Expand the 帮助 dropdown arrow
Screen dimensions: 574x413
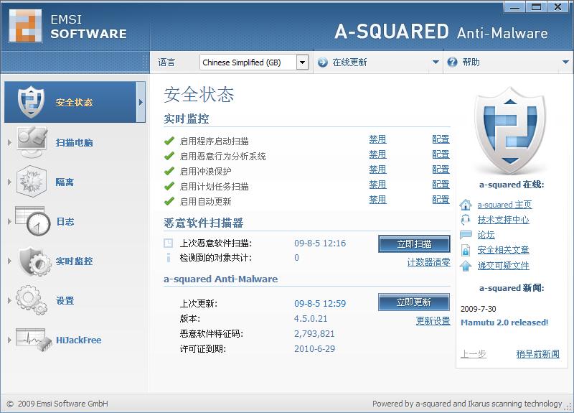point(565,62)
